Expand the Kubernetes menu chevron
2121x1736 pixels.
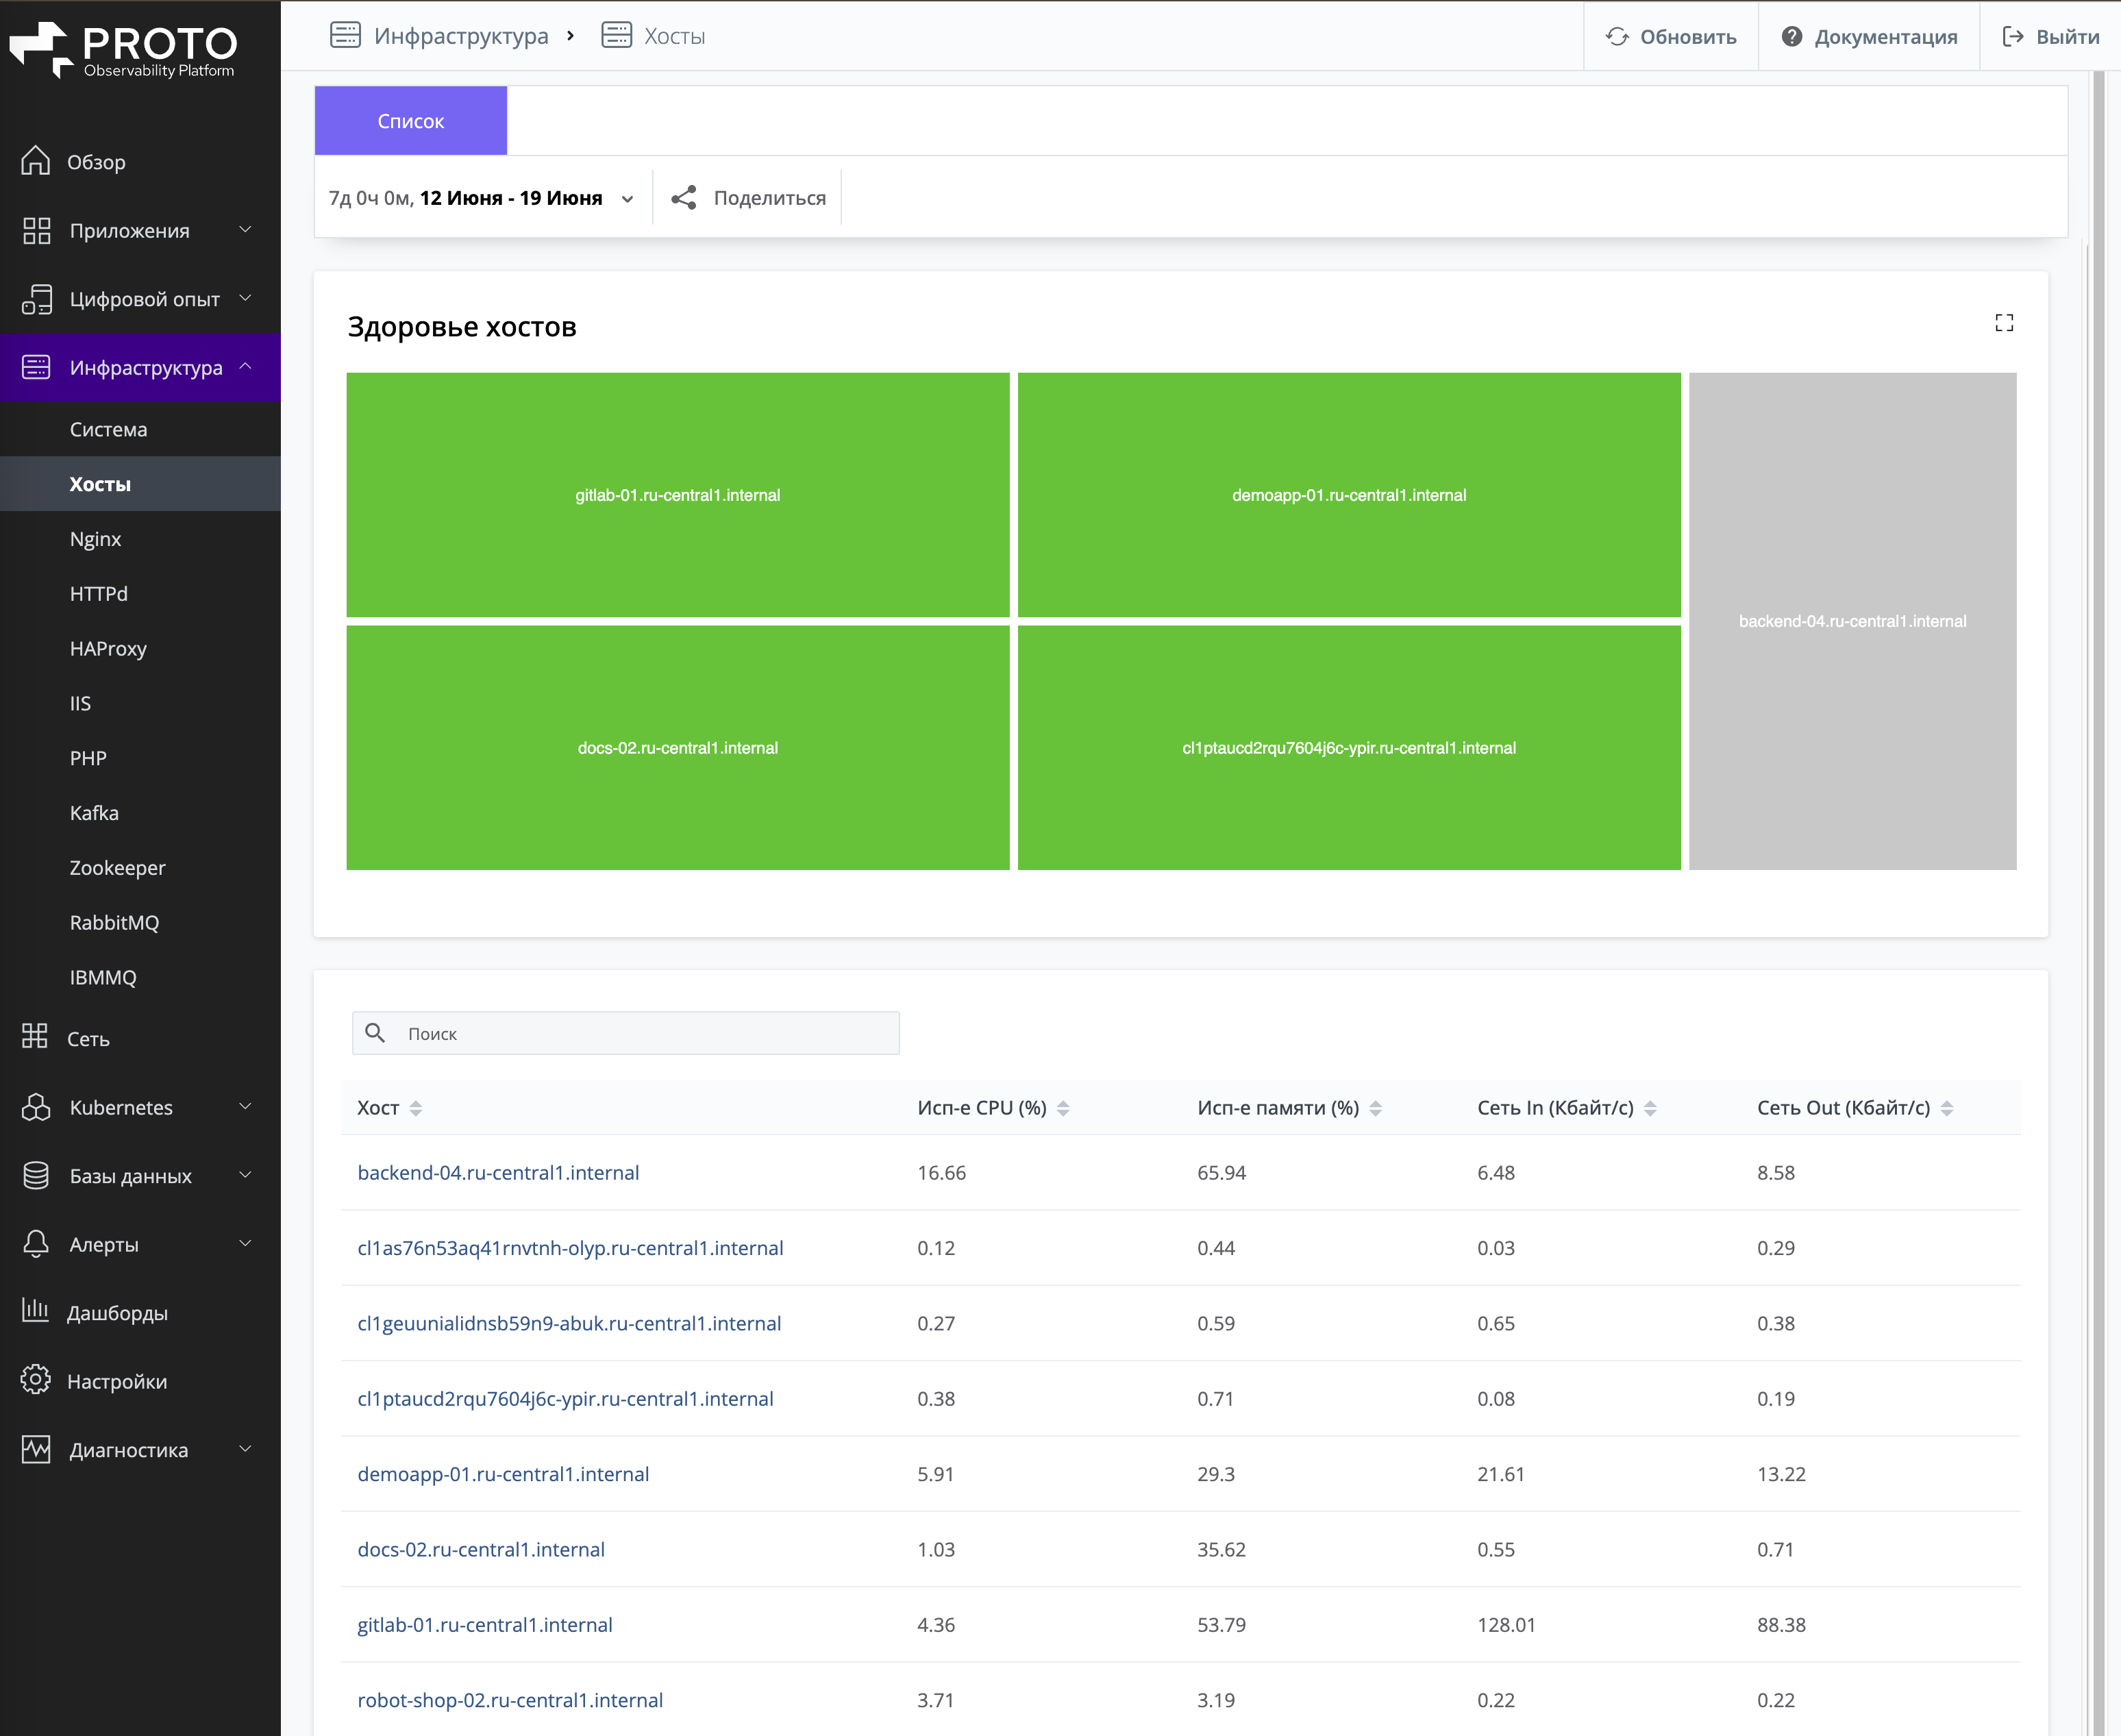click(x=245, y=1106)
